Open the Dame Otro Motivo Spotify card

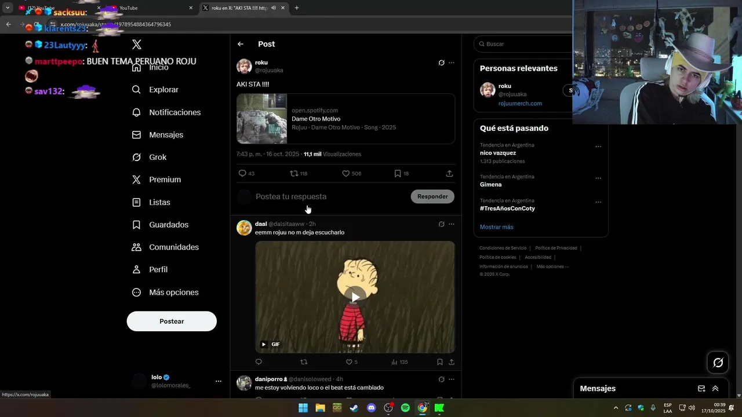point(345,119)
